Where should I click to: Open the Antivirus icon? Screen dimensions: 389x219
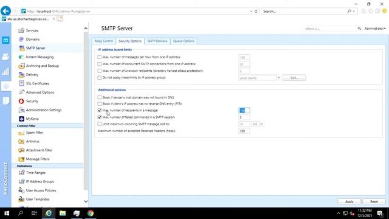[21, 141]
